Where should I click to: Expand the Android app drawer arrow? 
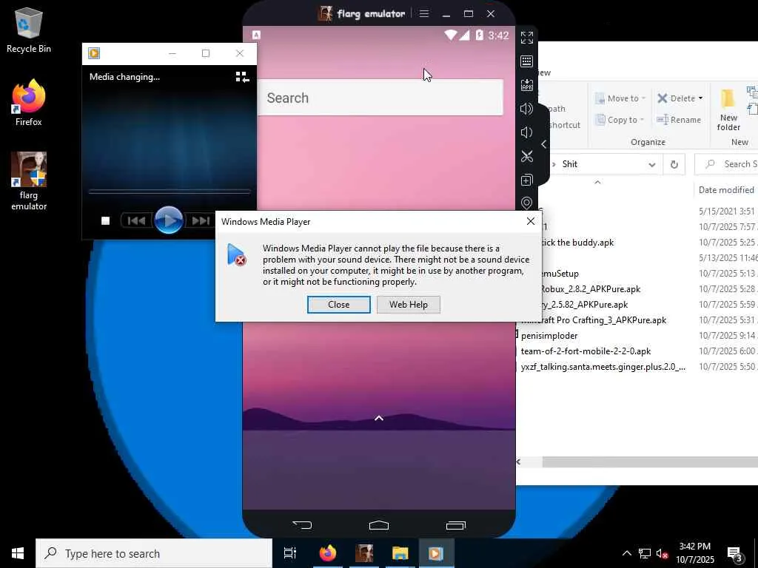[379, 419]
